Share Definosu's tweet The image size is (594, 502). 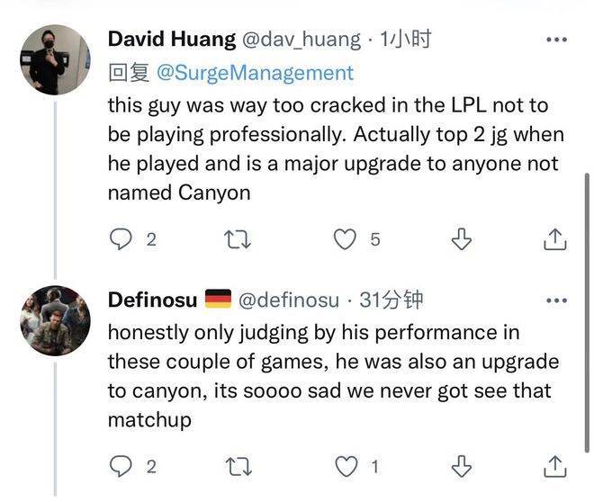555,466
